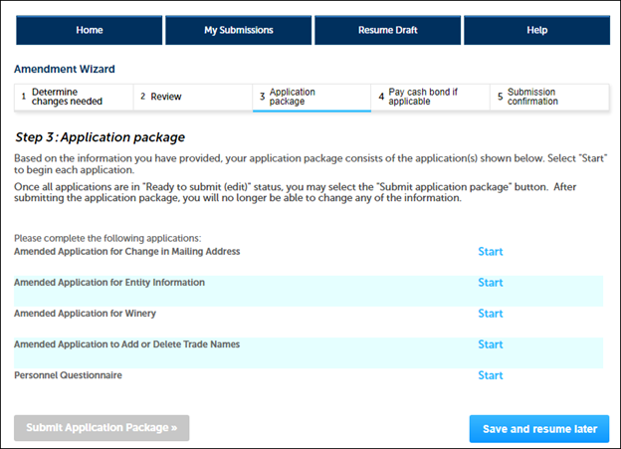Start the Change in Mailing Address application

tap(490, 252)
